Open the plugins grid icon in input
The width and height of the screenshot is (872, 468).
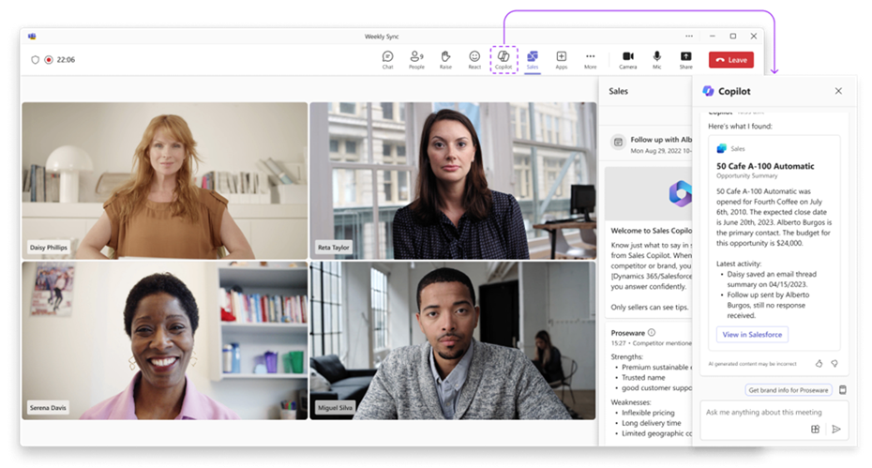point(816,429)
